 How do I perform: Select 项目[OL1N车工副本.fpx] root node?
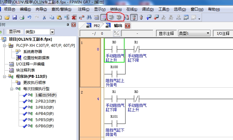(x=30, y=39)
